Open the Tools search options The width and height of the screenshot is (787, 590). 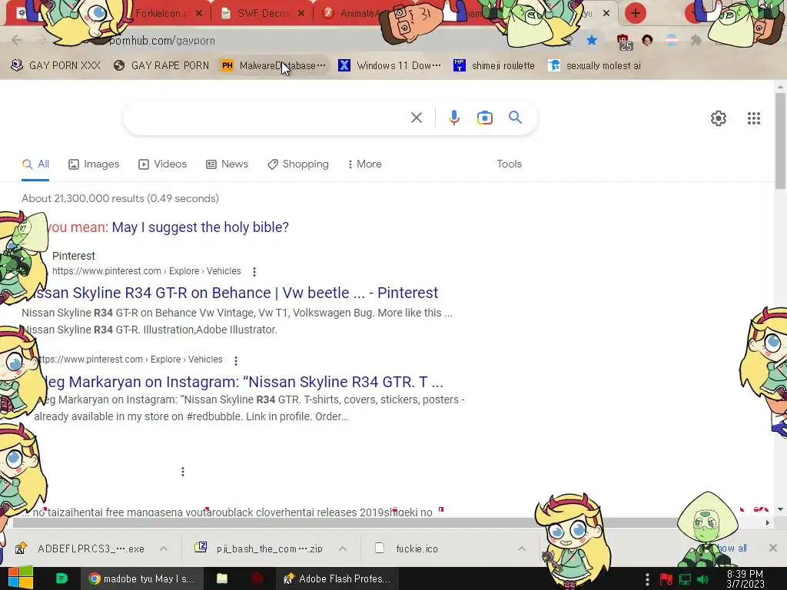click(x=509, y=164)
